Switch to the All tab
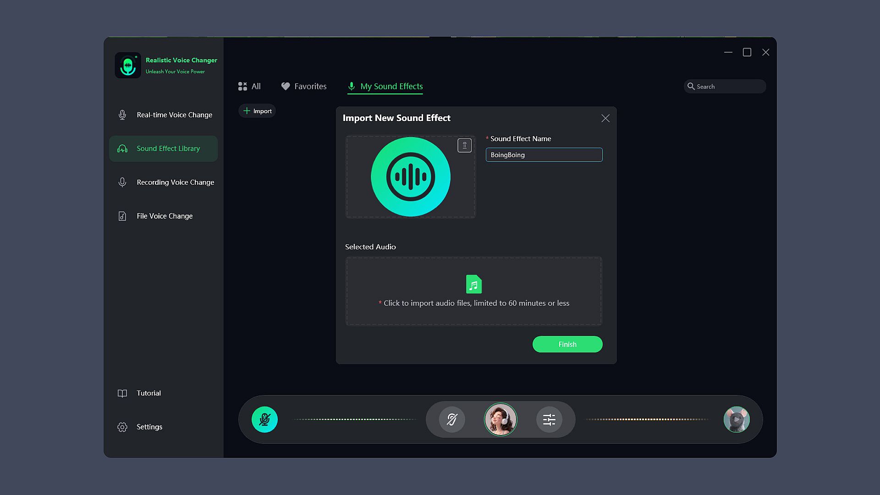This screenshot has width=880, height=495. 250,86
